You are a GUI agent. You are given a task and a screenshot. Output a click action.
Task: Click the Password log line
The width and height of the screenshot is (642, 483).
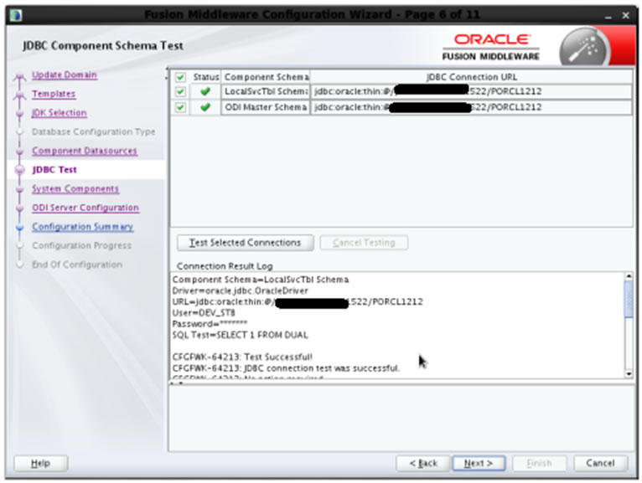coord(210,324)
